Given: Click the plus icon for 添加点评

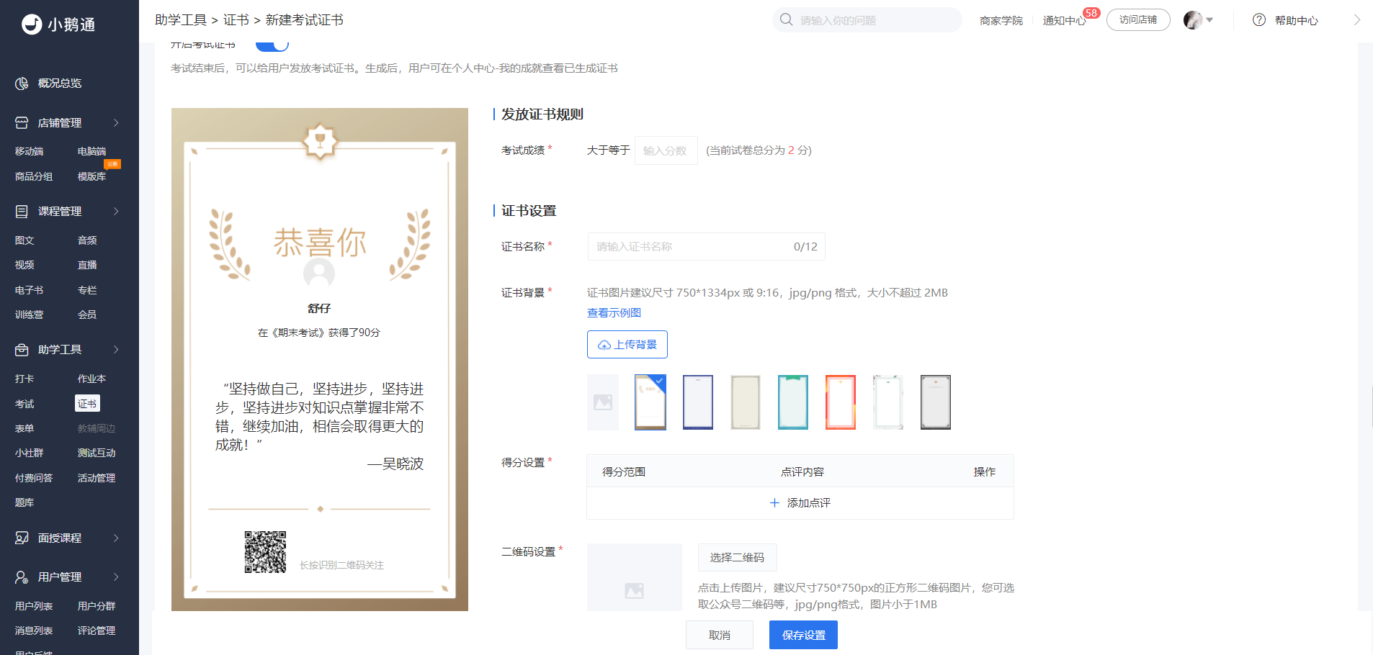Looking at the screenshot, I should coord(774,503).
